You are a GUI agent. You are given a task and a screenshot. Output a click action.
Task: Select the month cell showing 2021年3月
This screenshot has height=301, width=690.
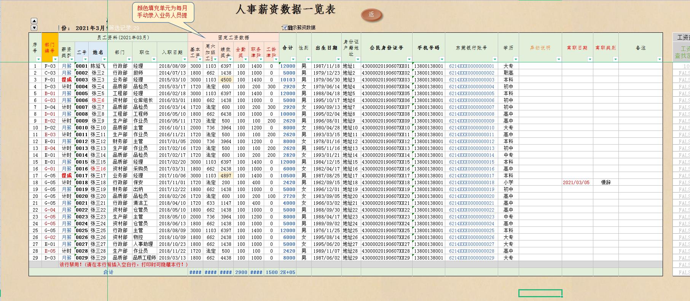point(90,28)
